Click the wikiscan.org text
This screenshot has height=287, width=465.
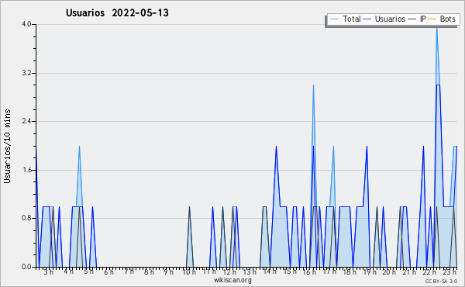[232, 280]
